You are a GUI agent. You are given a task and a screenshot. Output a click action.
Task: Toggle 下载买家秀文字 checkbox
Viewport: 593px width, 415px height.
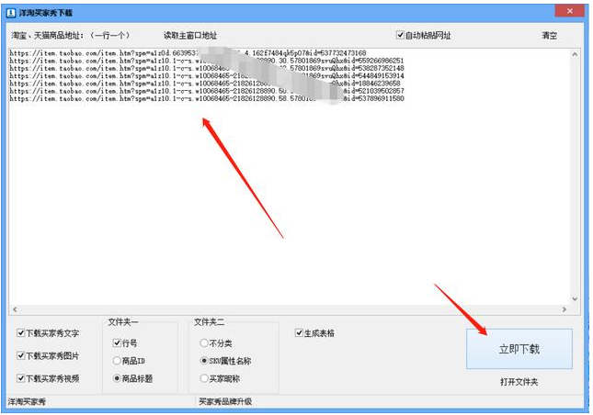[21, 333]
